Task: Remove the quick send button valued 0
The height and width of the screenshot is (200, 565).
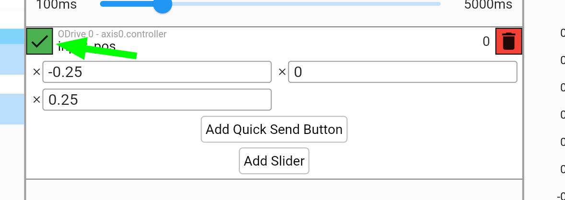Action: [282, 72]
